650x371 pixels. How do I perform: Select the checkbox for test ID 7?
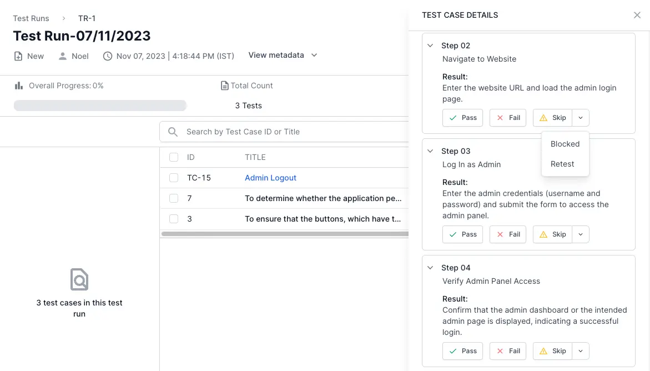174,198
